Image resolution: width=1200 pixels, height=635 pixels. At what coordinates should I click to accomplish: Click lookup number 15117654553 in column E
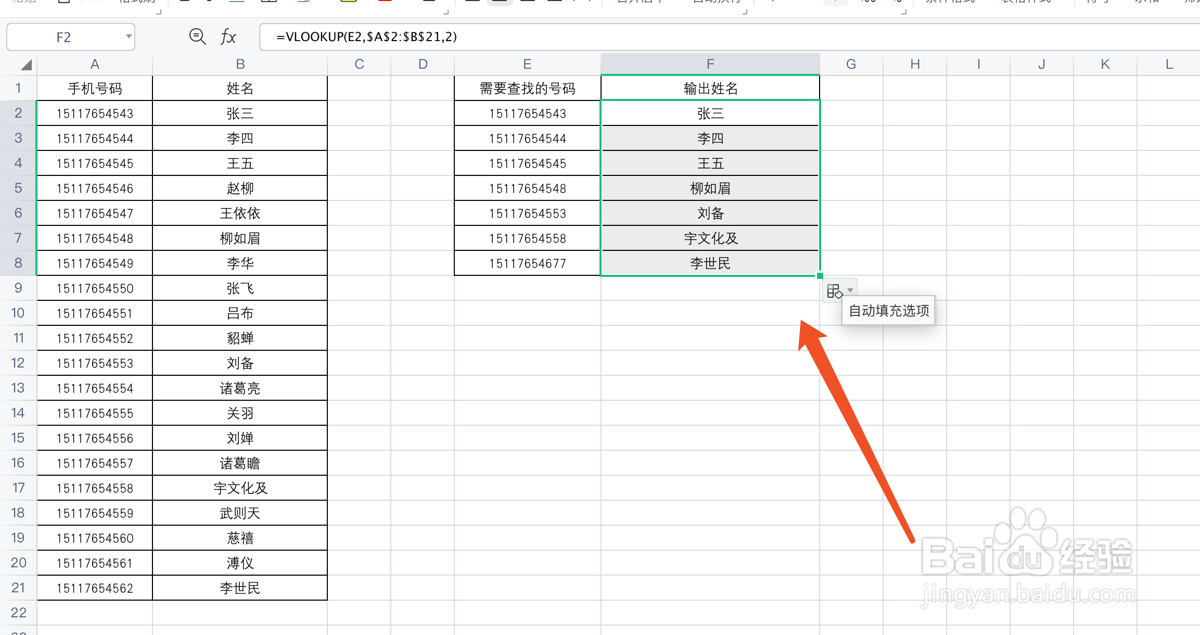point(527,213)
